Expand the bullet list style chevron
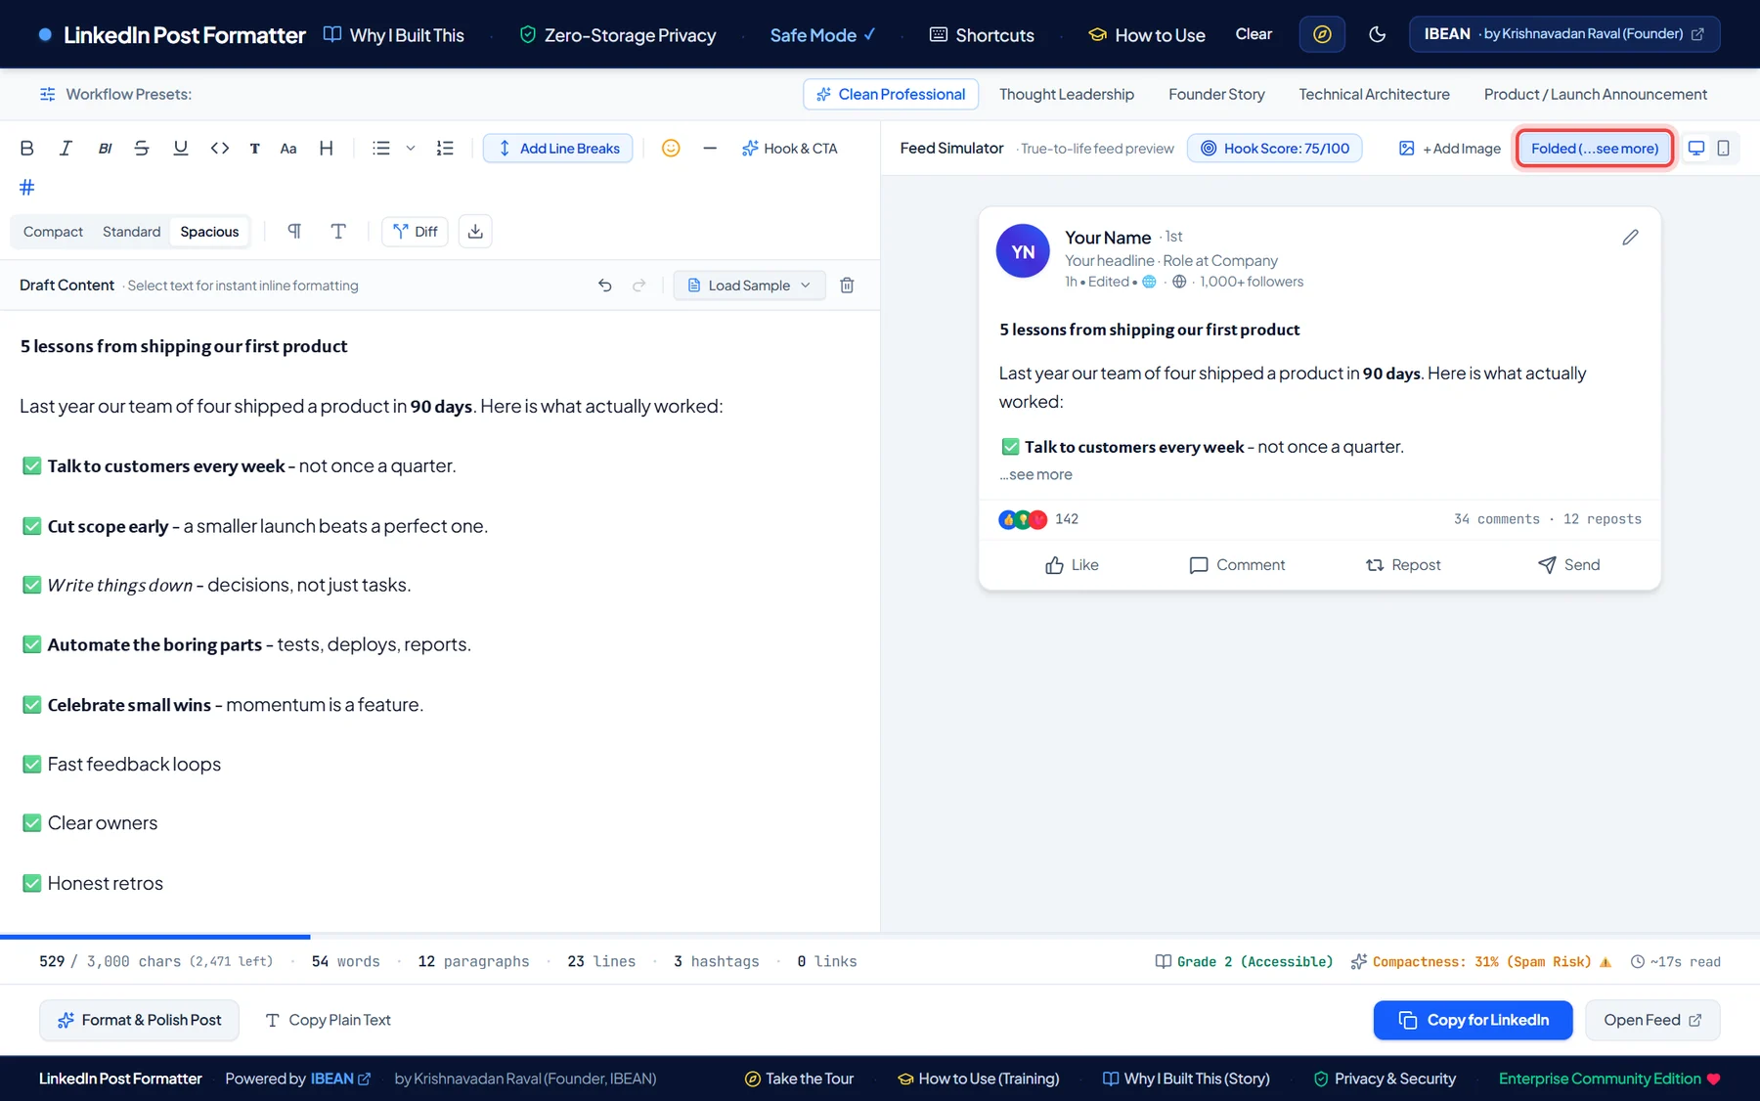1760x1101 pixels. (411, 148)
